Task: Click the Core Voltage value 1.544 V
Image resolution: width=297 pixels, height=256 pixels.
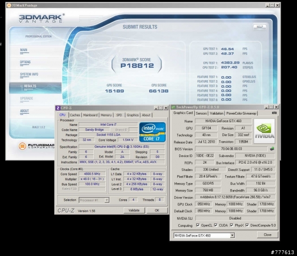Action: [x=128, y=140]
